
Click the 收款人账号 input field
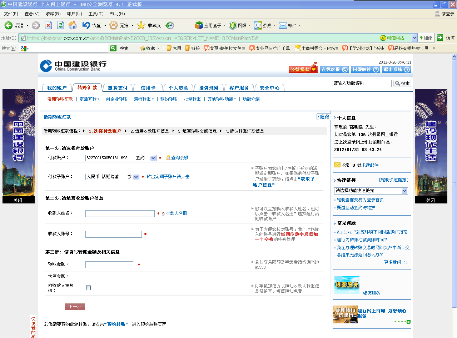[x=113, y=234]
